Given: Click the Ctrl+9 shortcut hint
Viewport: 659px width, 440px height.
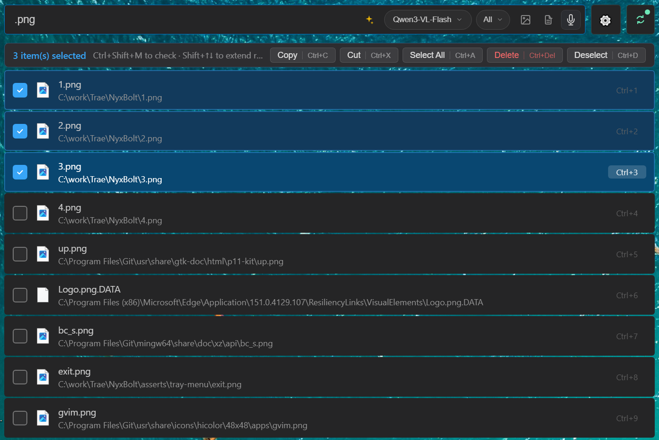Looking at the screenshot, I should [x=627, y=418].
